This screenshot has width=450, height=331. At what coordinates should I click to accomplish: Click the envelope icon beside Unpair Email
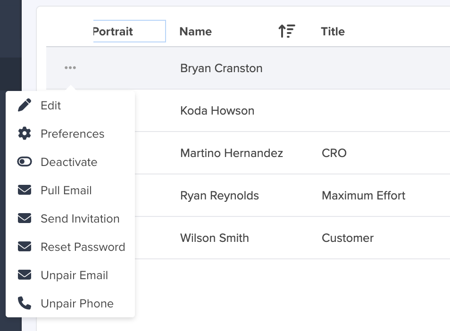point(25,275)
